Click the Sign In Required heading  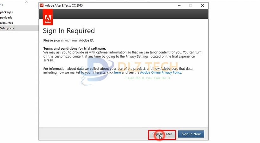(x=69, y=31)
